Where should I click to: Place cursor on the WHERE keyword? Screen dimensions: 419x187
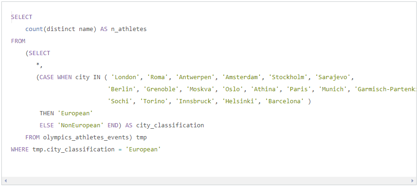[x=20, y=150]
